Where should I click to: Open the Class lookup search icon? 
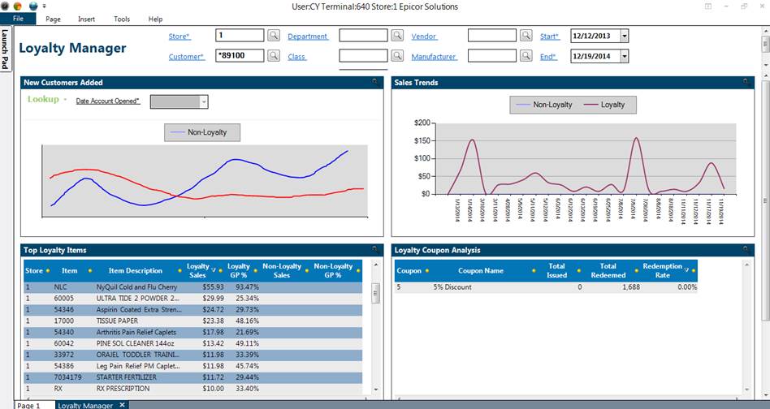[397, 56]
